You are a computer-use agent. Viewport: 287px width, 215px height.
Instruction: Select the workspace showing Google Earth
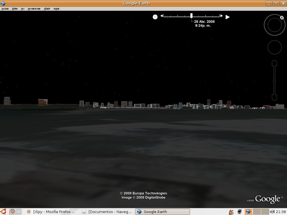248,212
